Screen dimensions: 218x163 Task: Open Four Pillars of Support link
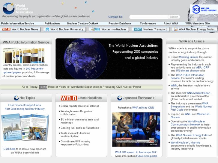tap(25, 107)
